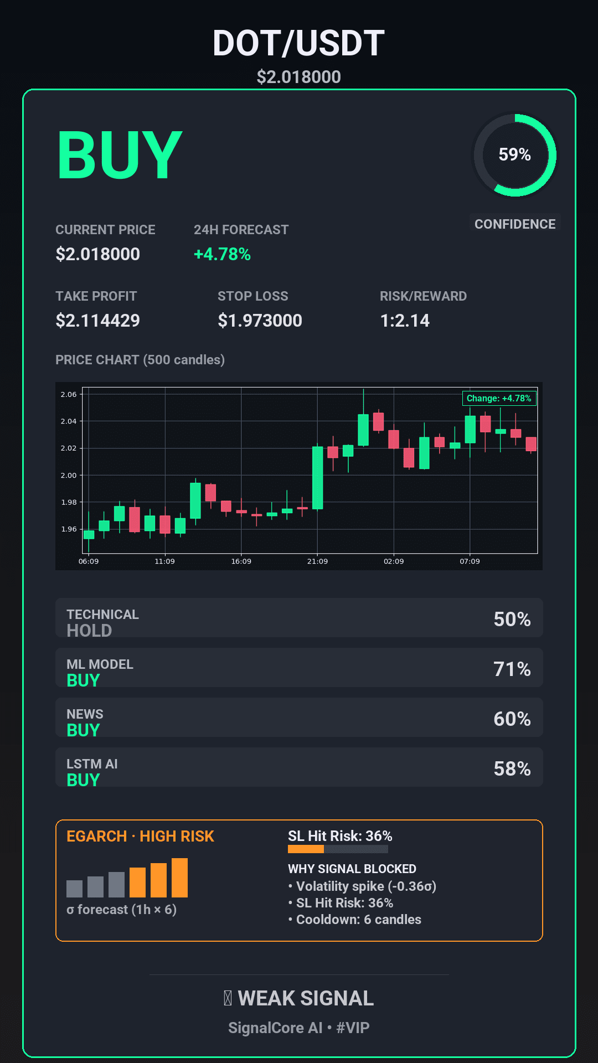Click the tallest orange σ forecast bar

pyautogui.click(x=179, y=878)
